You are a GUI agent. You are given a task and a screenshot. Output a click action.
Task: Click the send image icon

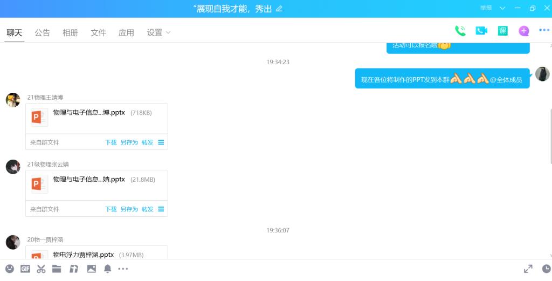92,269
